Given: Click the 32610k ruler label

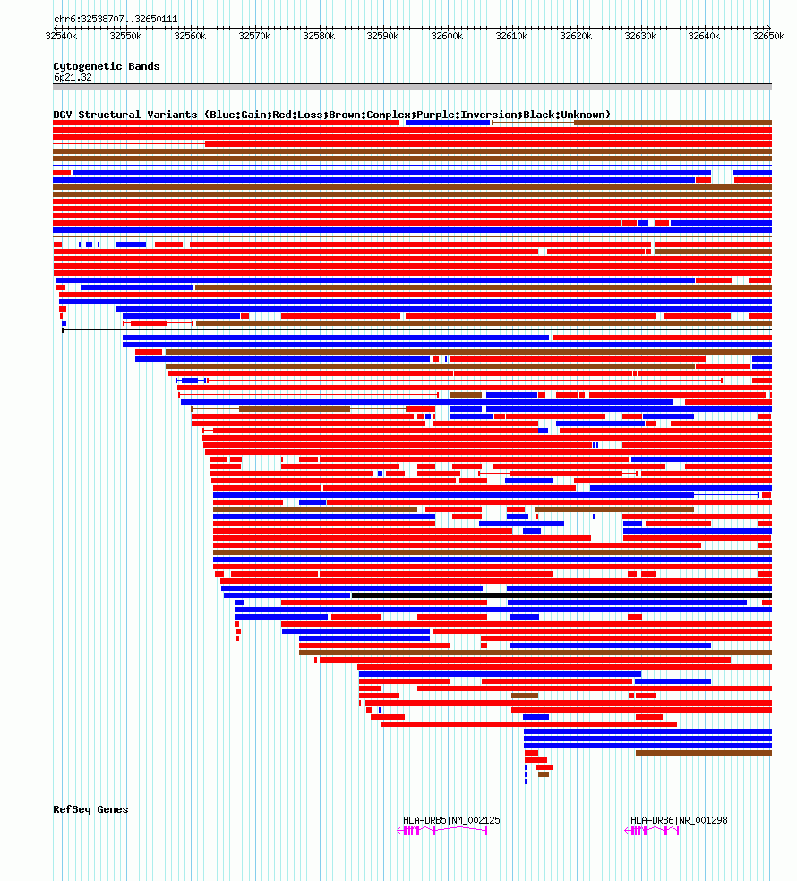Looking at the screenshot, I should [x=511, y=36].
